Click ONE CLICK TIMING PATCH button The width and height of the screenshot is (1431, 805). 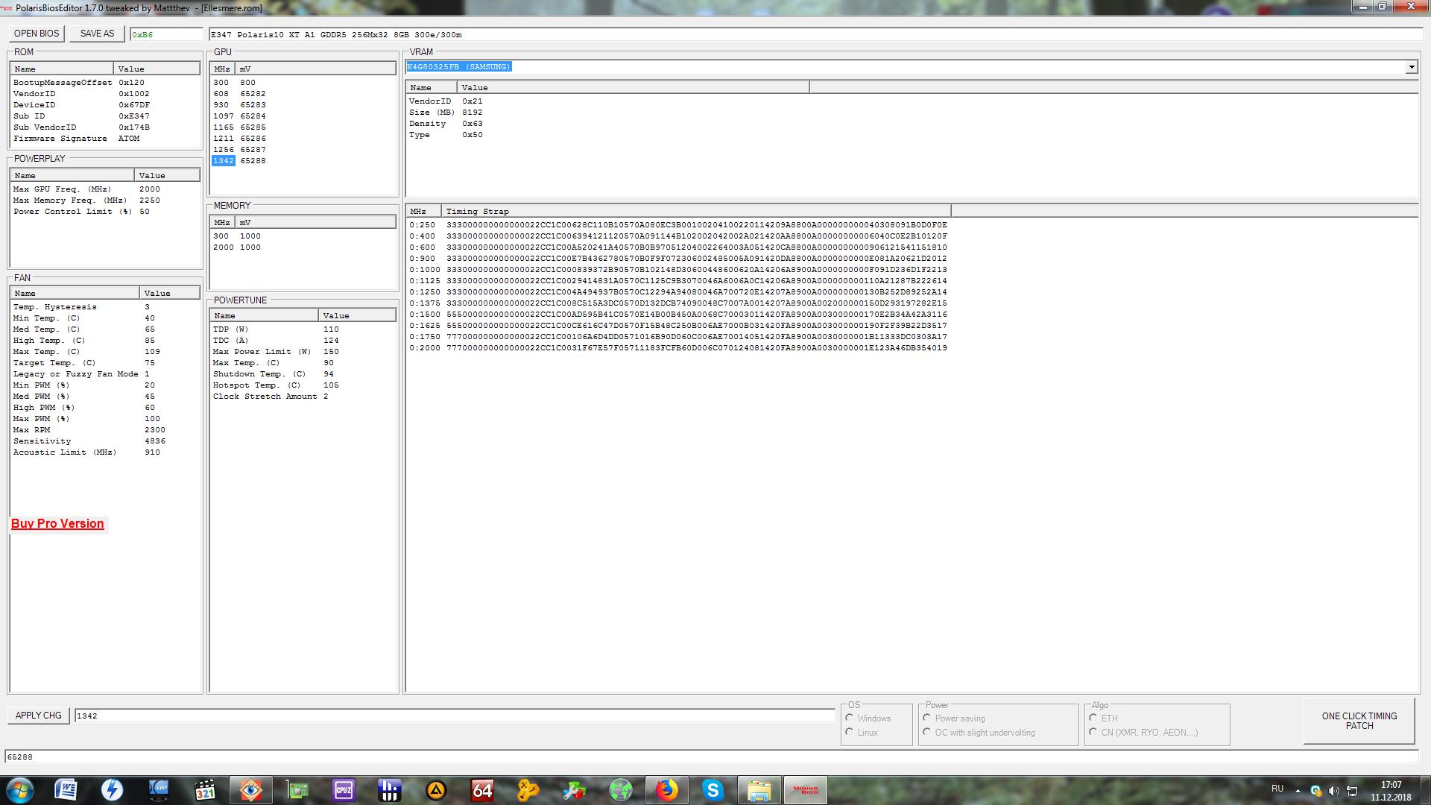click(1359, 721)
